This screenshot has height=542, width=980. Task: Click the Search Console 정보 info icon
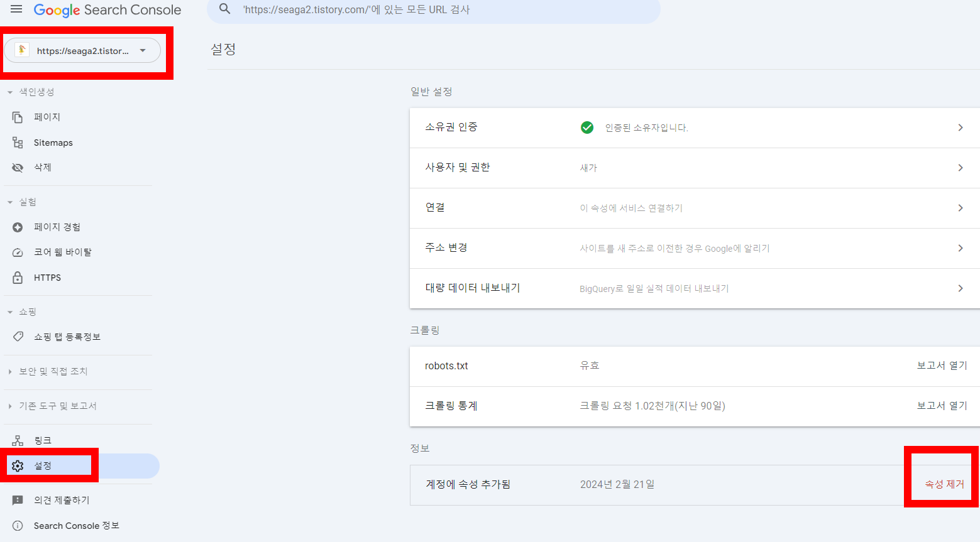[x=18, y=526]
